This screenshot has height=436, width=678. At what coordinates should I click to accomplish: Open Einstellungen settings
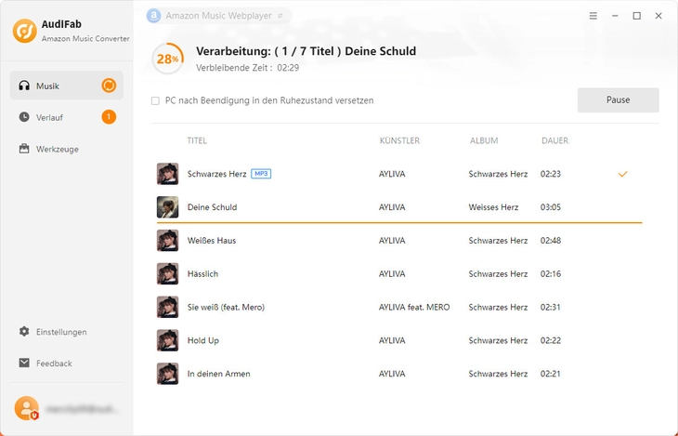[67, 332]
